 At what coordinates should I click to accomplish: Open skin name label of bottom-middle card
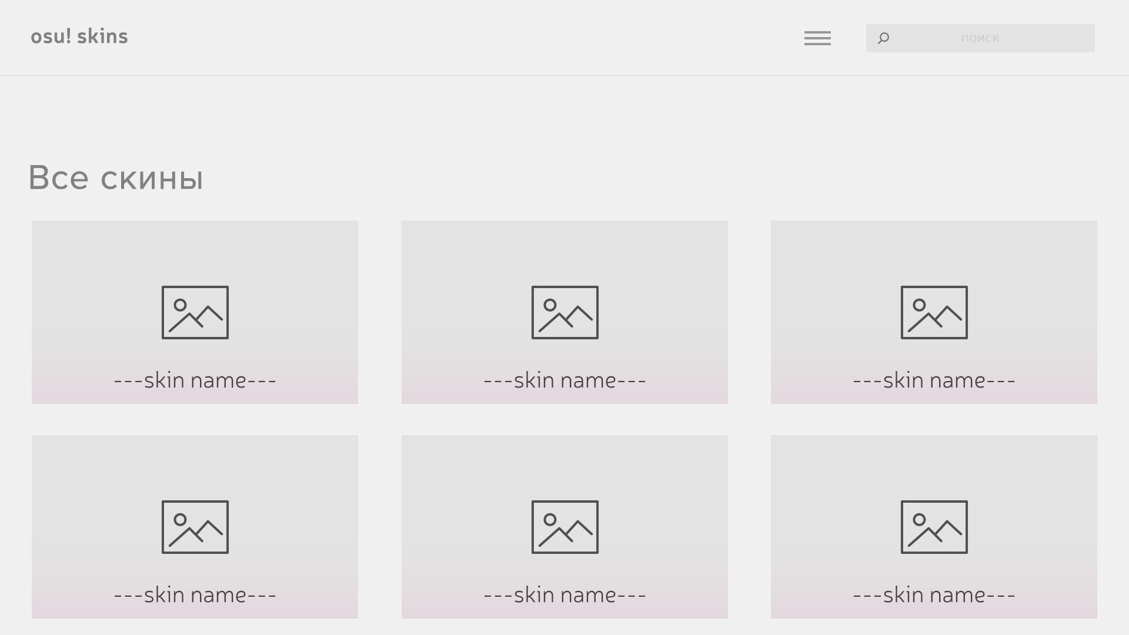point(564,595)
